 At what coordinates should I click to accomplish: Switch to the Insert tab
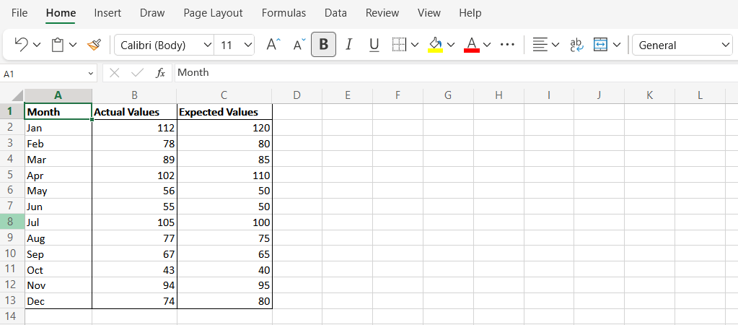click(107, 13)
